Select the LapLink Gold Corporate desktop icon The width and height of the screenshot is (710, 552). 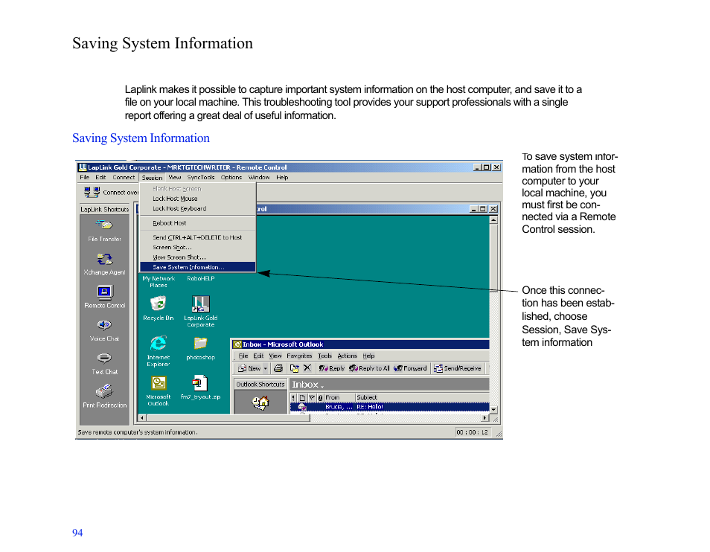tap(200, 304)
